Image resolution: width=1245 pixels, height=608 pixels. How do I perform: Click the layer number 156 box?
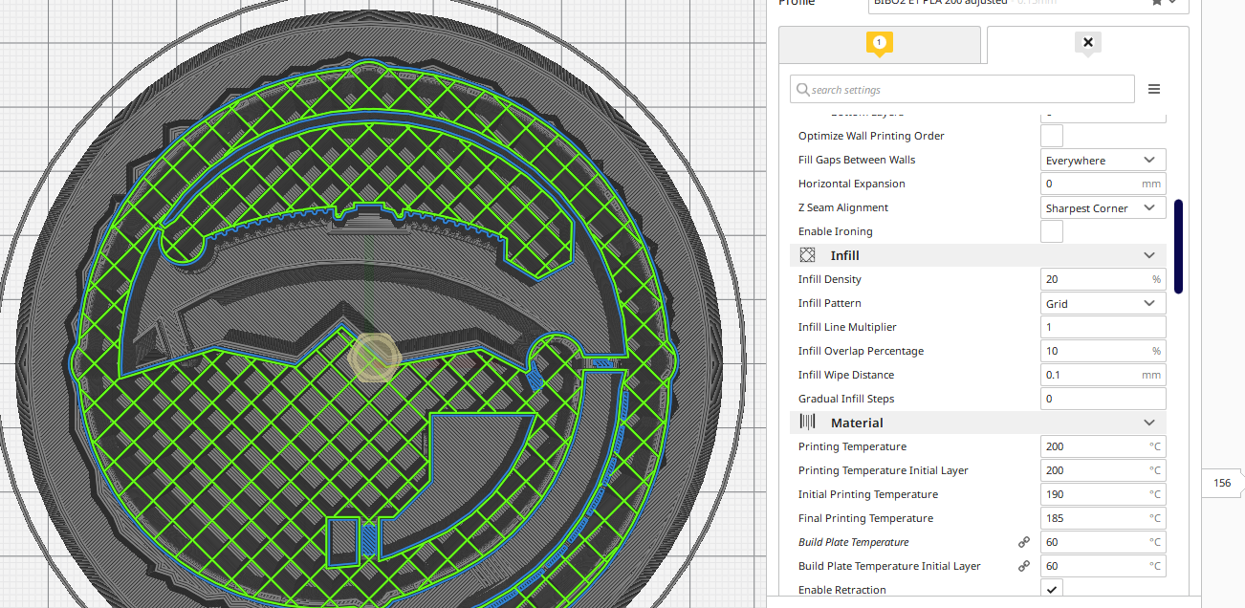pyautogui.click(x=1222, y=483)
